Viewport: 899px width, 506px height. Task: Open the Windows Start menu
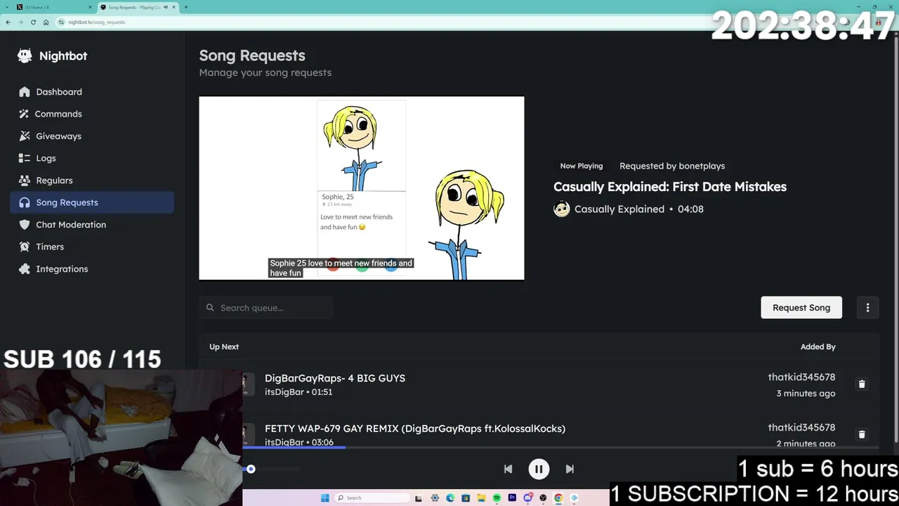click(324, 498)
